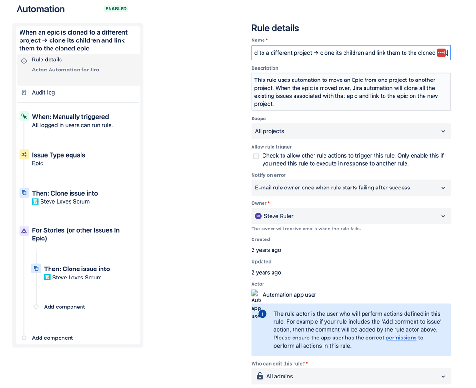
Task: Select the Manually triggered cursor icon
Action: [24, 117]
